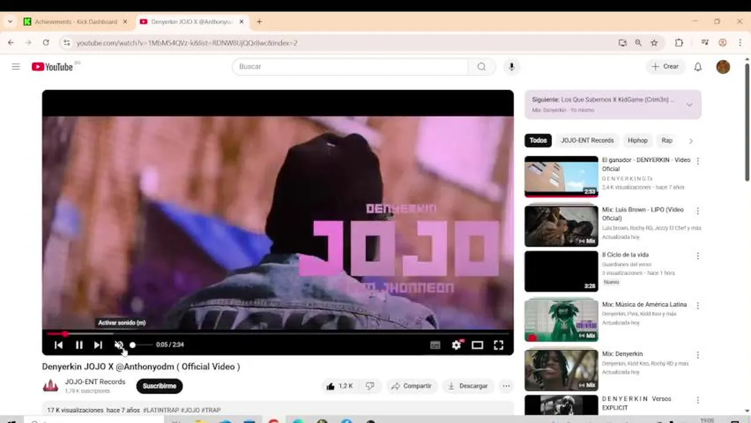The height and width of the screenshot is (423, 751).
Task: Click the search magnifier button
Action: tap(482, 67)
